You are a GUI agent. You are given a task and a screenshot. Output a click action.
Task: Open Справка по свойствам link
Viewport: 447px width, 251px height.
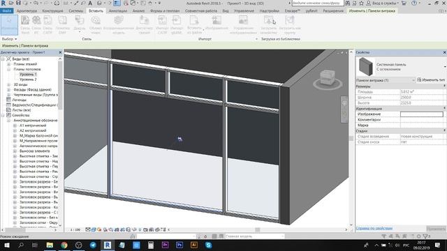pyautogui.click(x=374, y=228)
